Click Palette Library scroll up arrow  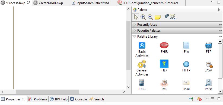pos(220,41)
